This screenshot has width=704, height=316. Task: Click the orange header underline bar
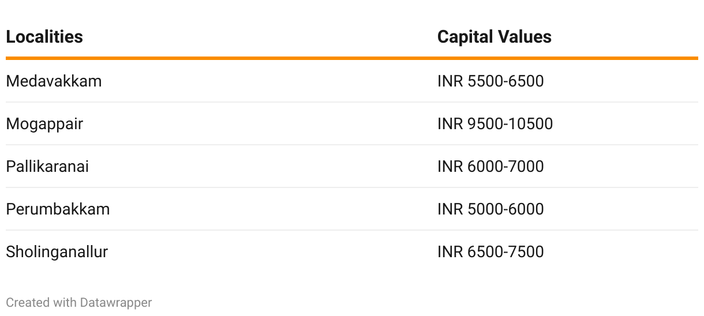pyautogui.click(x=352, y=58)
